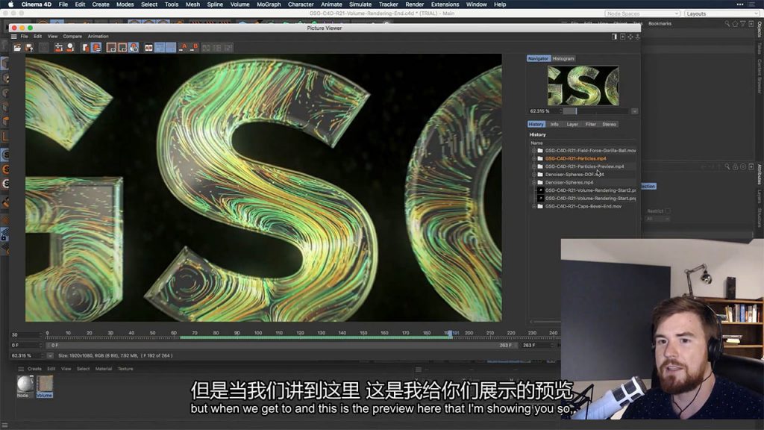Expand the Denoiser-Spheres-DOF history entry
Viewport: 764px width, 430px height.
(534, 175)
